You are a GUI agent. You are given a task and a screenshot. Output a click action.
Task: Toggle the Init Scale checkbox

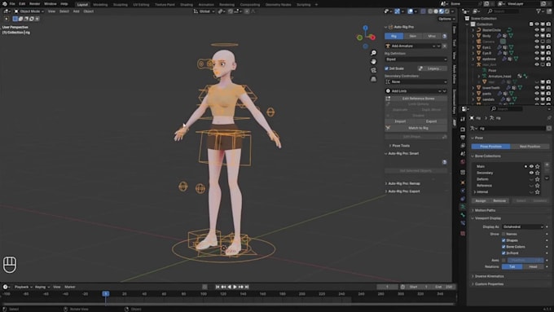tap(386, 68)
